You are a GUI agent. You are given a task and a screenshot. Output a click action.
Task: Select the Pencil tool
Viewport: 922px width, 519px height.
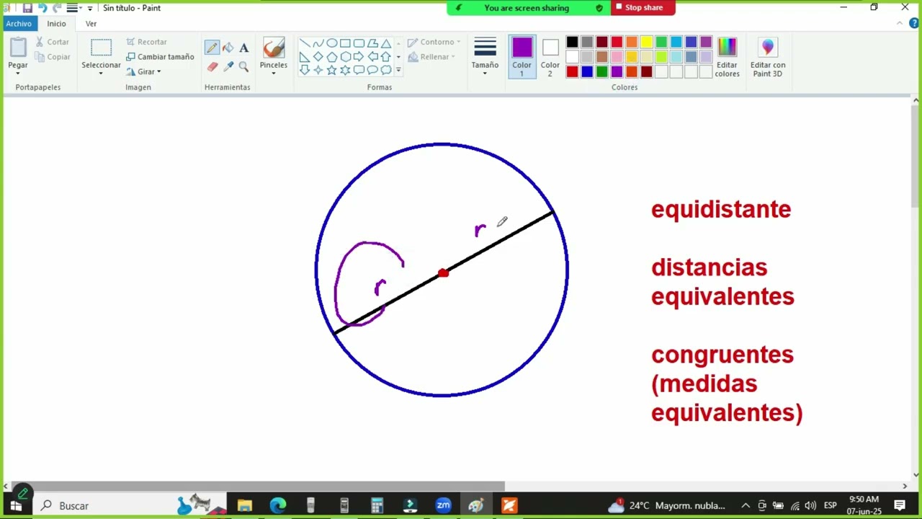coord(212,48)
